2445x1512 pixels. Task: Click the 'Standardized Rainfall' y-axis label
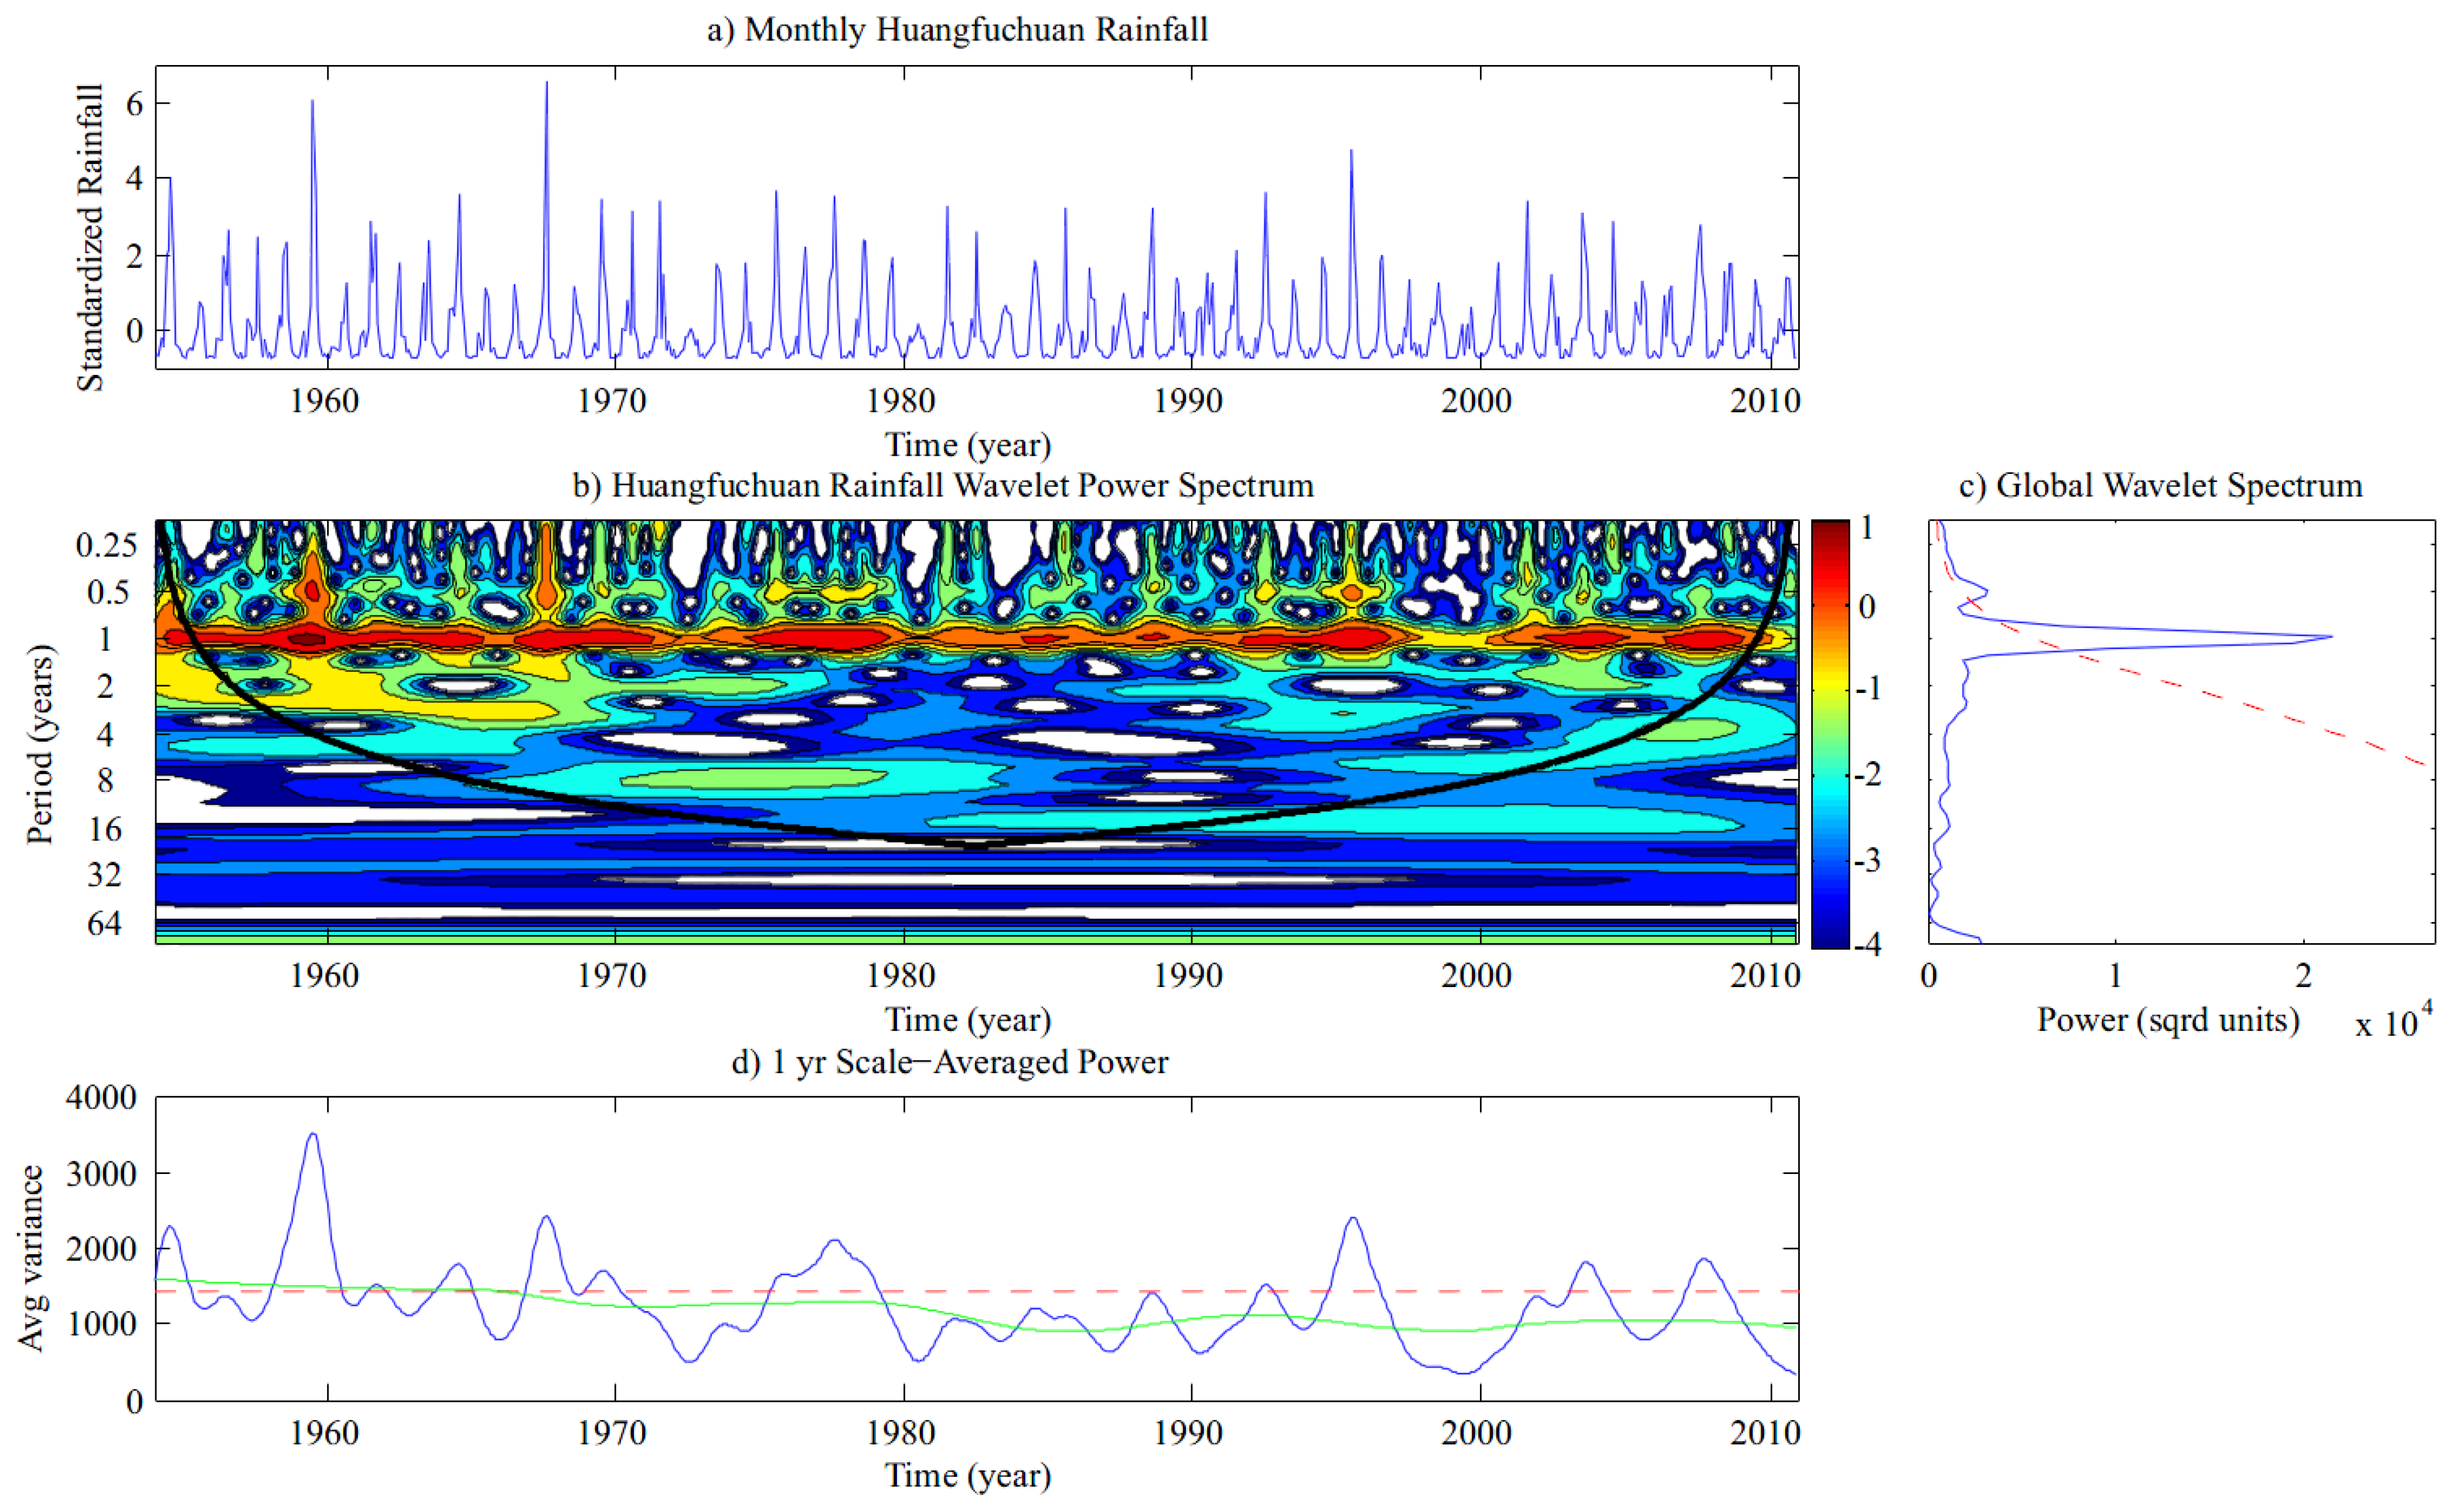click(x=90, y=237)
